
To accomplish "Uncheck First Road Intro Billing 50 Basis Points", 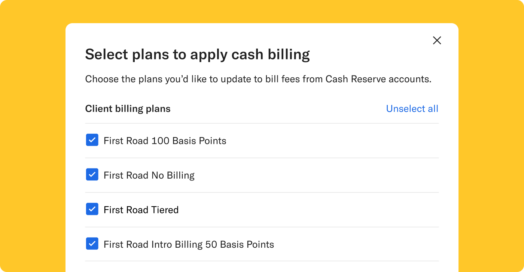I will (92, 243).
